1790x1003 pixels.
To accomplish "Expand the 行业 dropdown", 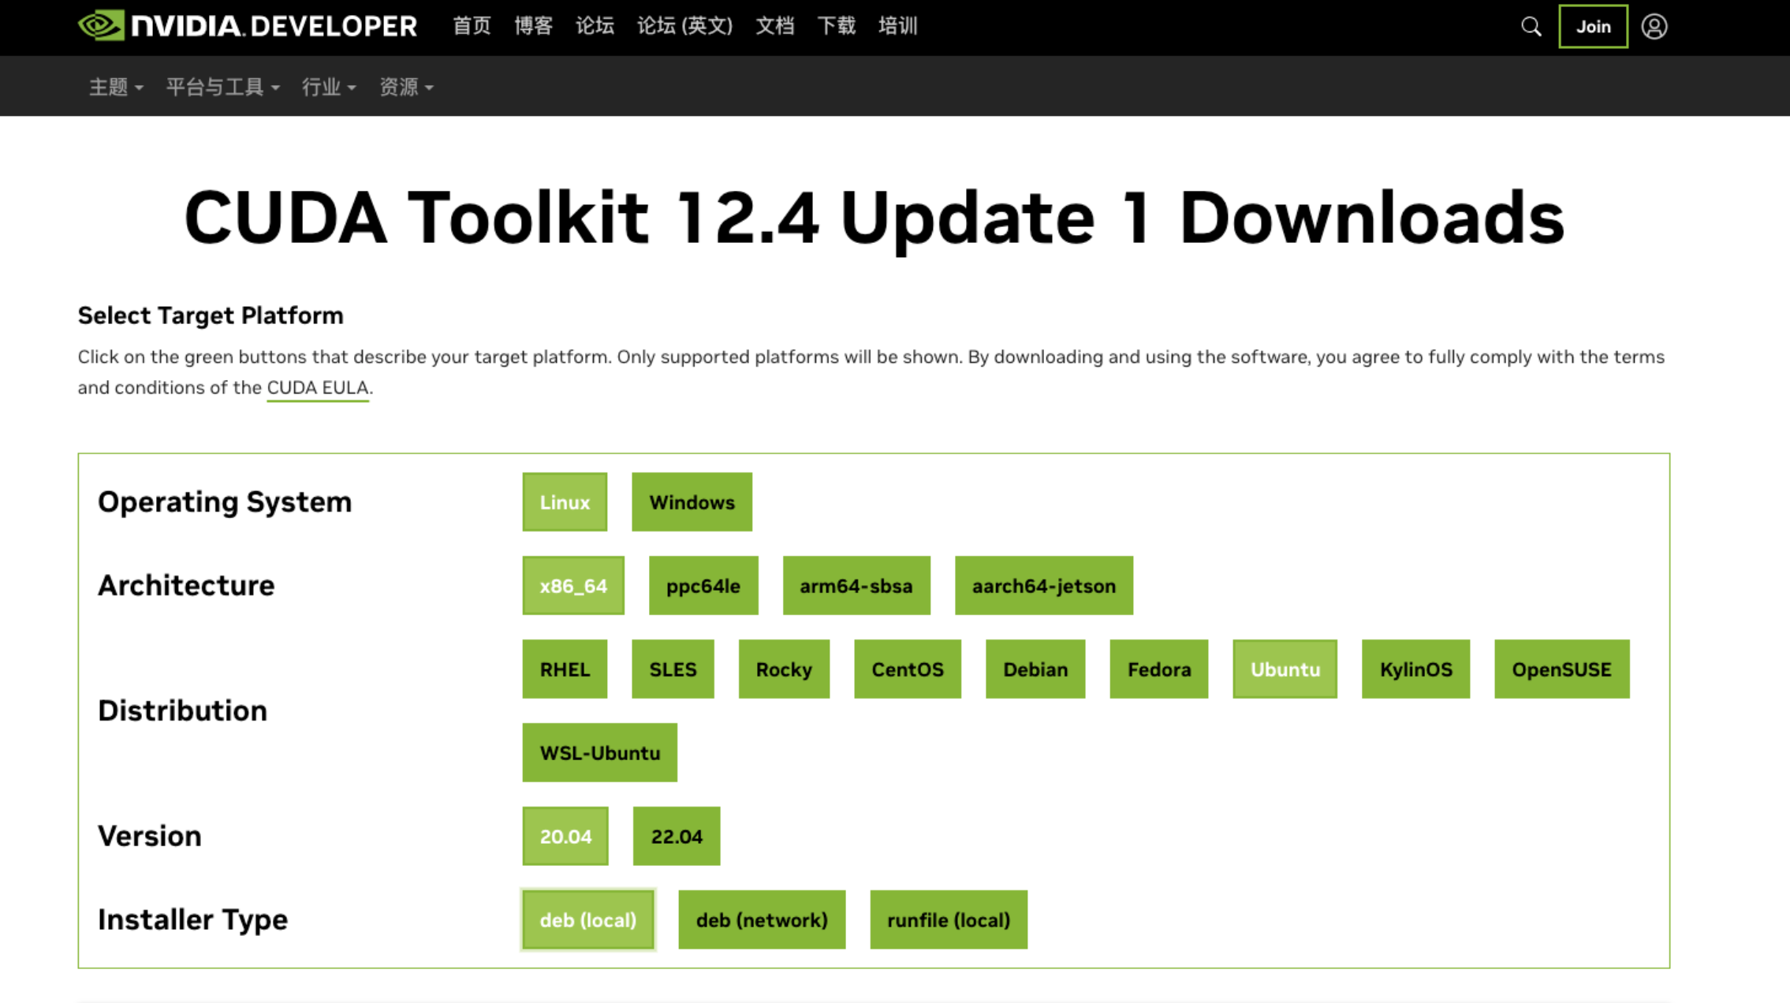I will [x=329, y=87].
